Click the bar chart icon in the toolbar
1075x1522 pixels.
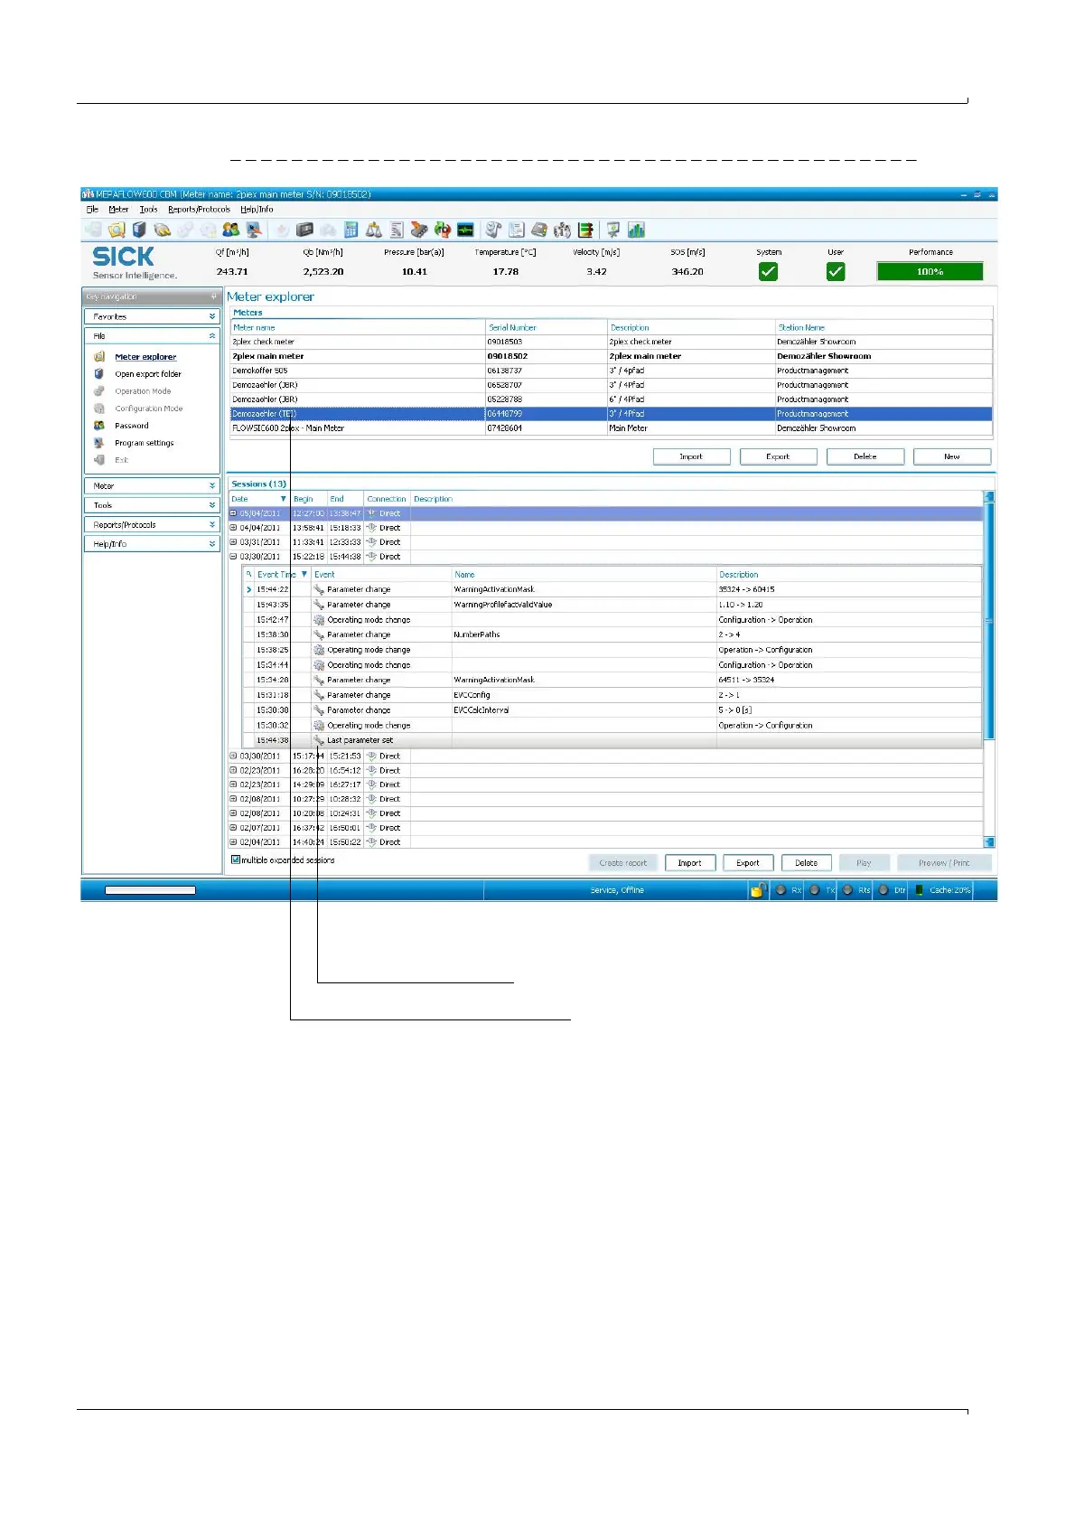[637, 230]
